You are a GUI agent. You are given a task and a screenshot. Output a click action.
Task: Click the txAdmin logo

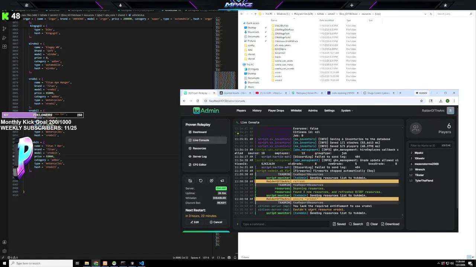click(206, 111)
